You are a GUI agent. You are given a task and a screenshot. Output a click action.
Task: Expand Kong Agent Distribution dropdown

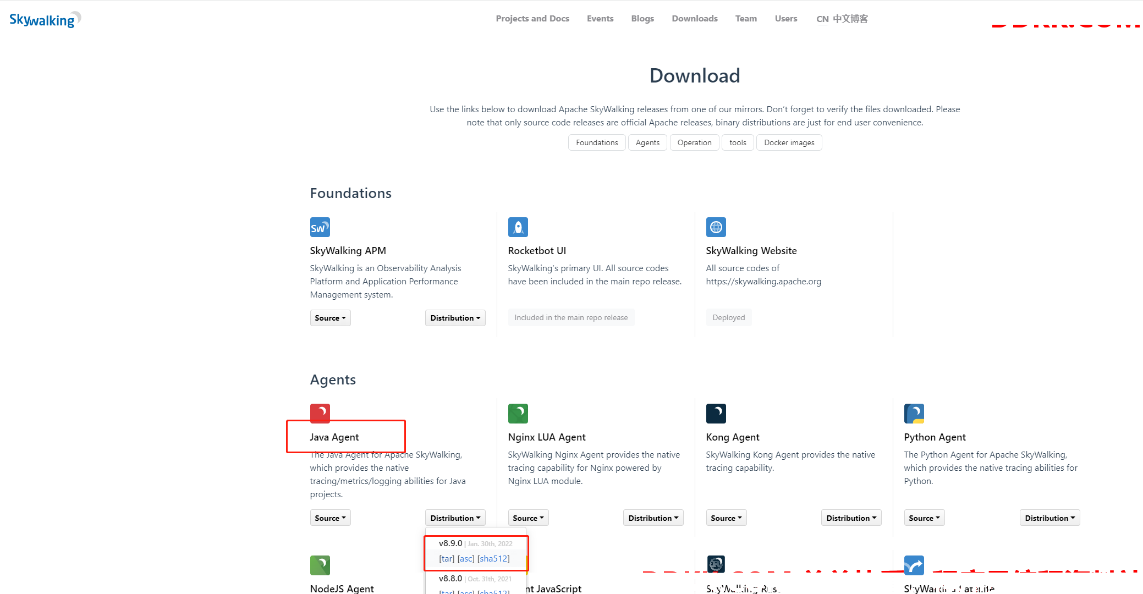pos(851,518)
